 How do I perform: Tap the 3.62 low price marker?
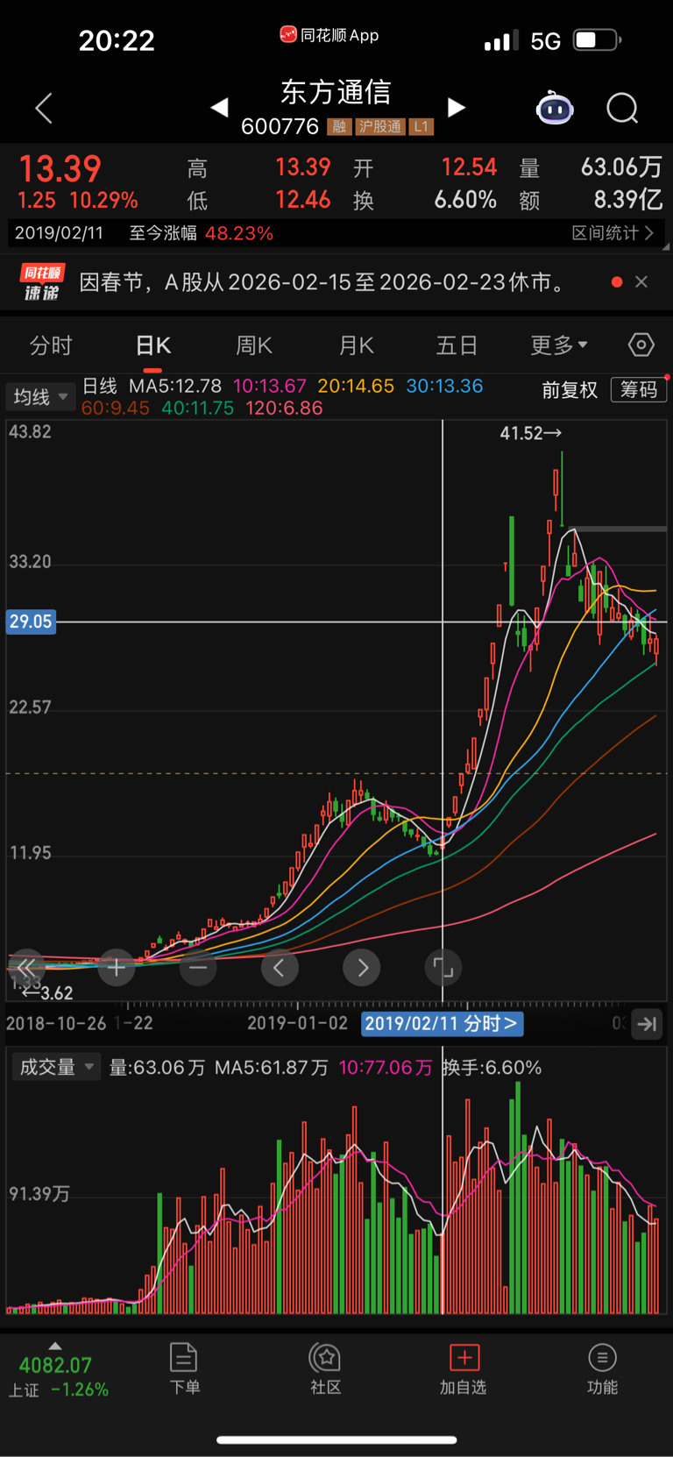coord(48,993)
